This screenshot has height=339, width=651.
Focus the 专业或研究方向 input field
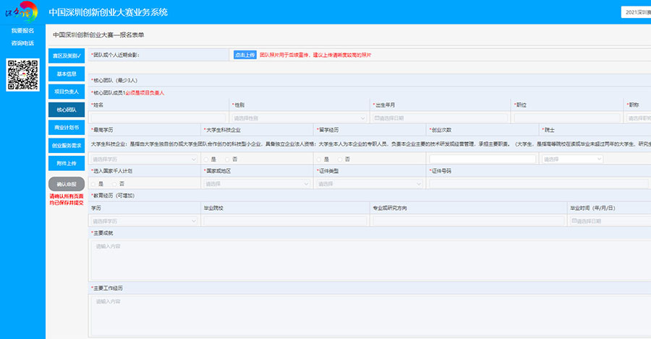click(x=468, y=221)
